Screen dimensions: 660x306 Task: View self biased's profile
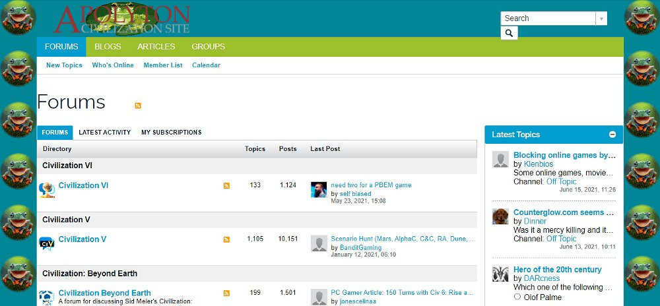tap(356, 194)
